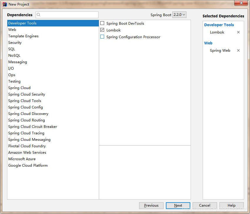Select the Web category
The height and width of the screenshot is (214, 250).
(53, 30)
